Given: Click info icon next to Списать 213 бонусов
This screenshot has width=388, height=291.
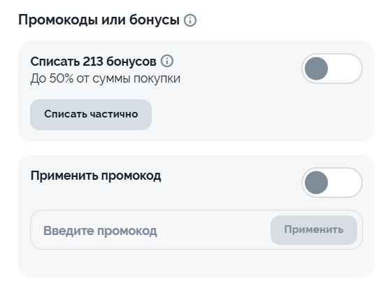Looking at the screenshot, I should click(167, 61).
